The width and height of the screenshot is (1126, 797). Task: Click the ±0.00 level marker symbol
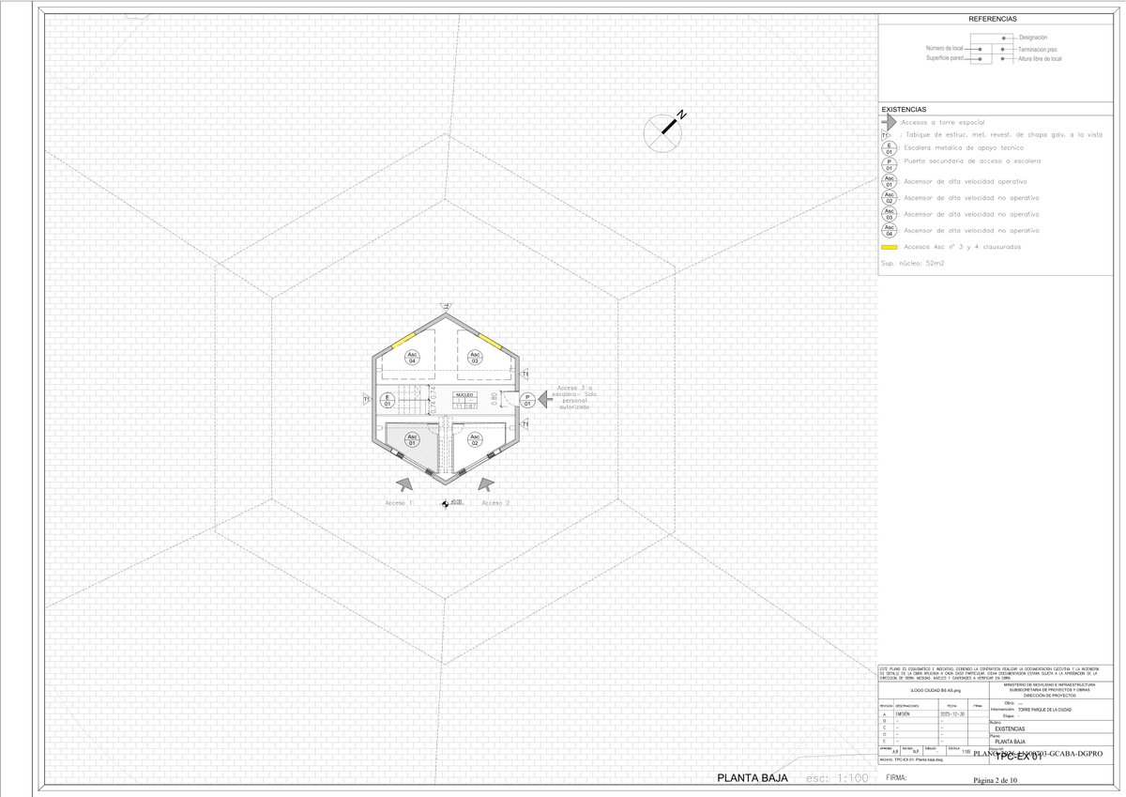(446, 504)
